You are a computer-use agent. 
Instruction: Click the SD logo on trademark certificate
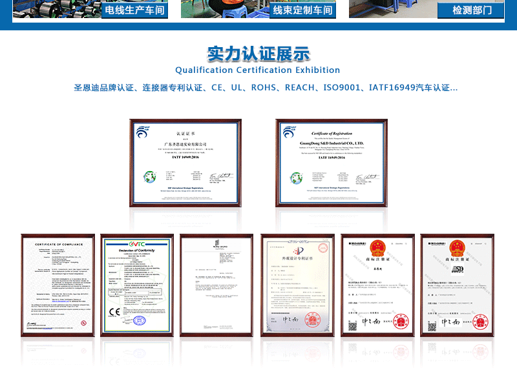click(457, 268)
